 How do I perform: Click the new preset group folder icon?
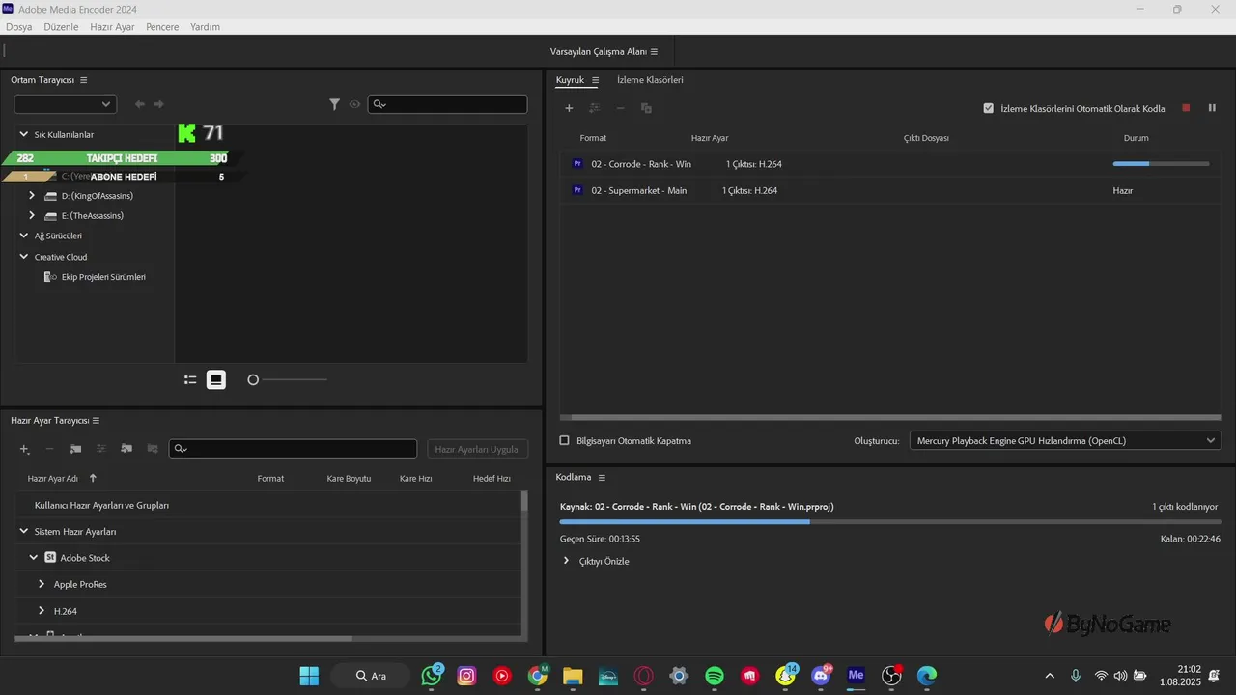pyautogui.click(x=75, y=449)
